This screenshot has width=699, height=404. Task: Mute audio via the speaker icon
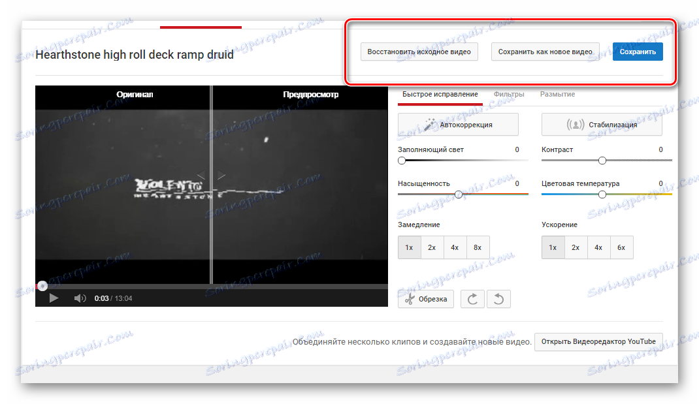(79, 298)
